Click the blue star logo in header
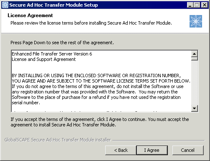Viewport: 210px width, 161px height. (x=196, y=21)
